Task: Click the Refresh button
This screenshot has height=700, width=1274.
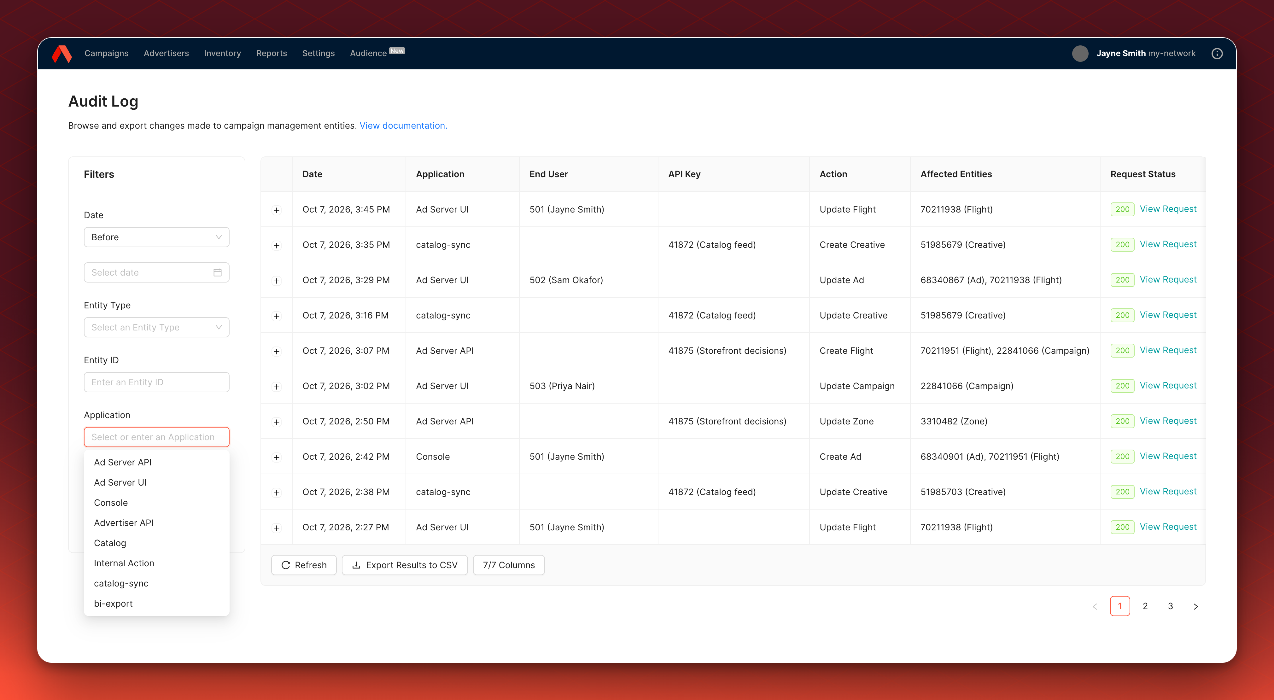Action: coord(304,565)
